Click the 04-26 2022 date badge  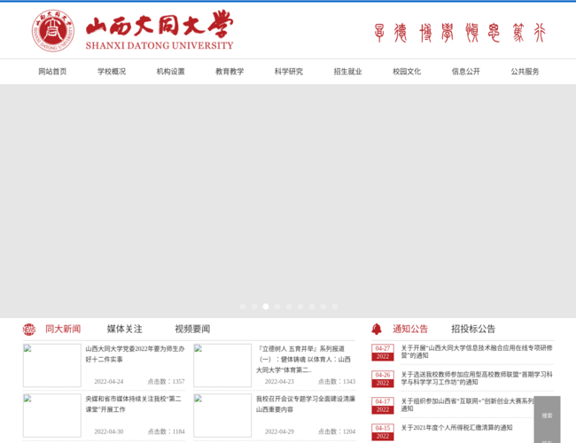pos(383,378)
